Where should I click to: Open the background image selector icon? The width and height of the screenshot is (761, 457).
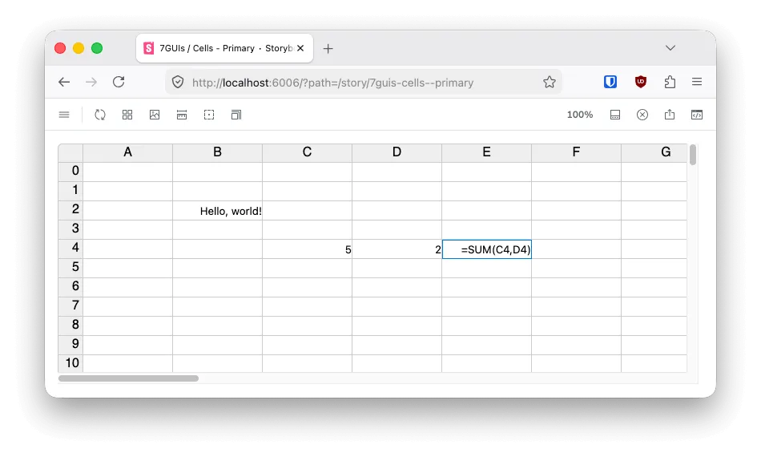tap(155, 115)
